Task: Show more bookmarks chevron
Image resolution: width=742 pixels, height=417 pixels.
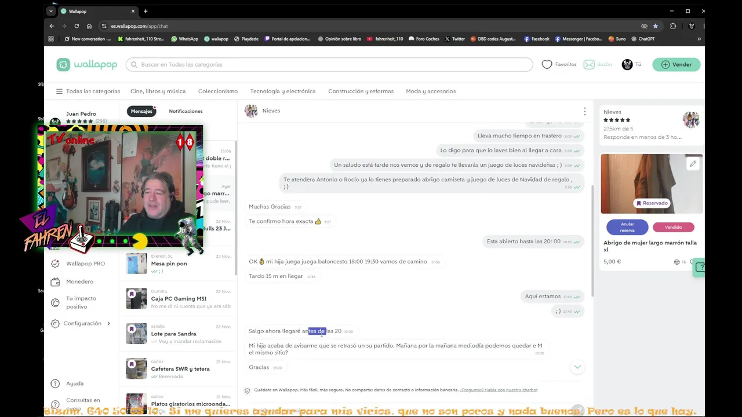Action: (x=699, y=39)
